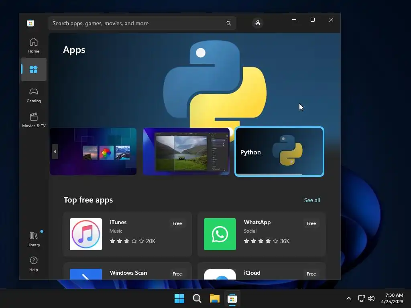Click the iTunes app title

point(118,222)
